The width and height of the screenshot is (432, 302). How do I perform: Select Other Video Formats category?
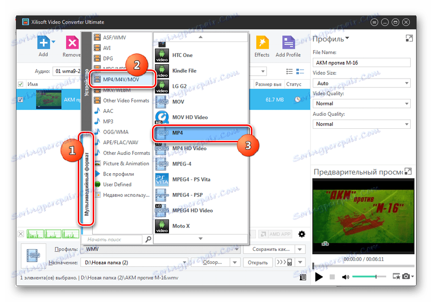tap(123, 100)
